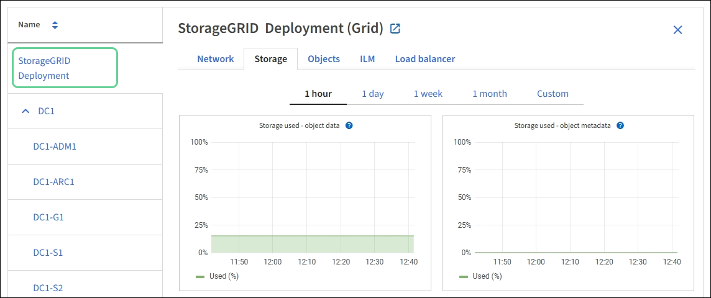Click the Name column sort arrows
Image resolution: width=711 pixels, height=298 pixels.
click(55, 25)
